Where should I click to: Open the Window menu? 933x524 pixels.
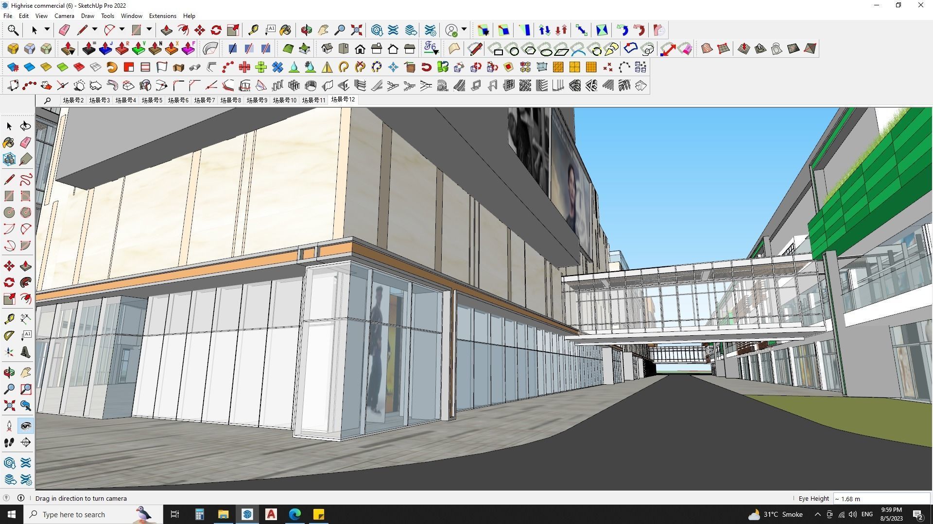pos(131,16)
